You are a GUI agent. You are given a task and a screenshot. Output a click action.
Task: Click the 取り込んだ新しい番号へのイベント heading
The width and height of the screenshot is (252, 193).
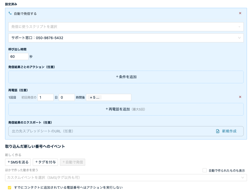(35, 146)
